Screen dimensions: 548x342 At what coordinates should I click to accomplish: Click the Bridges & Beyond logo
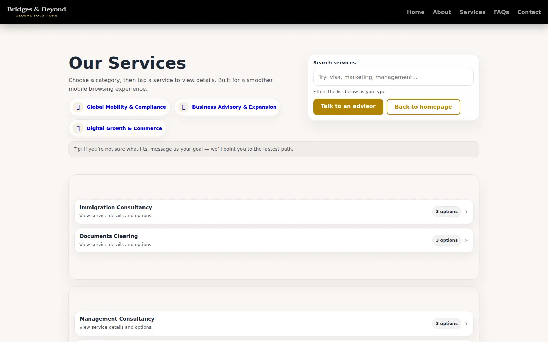click(37, 12)
